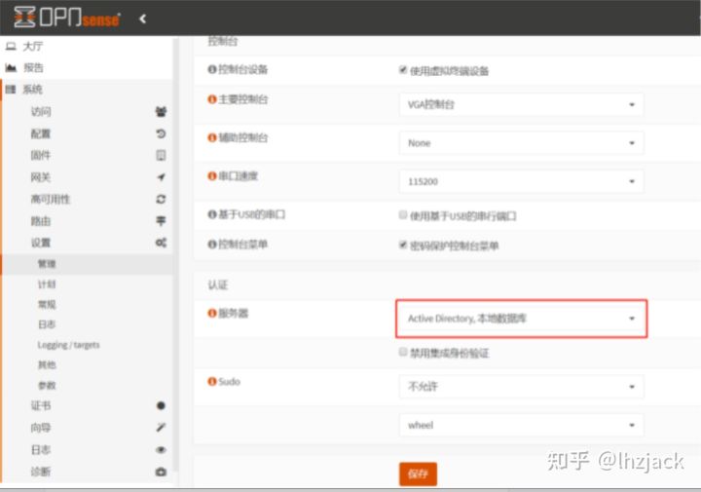Select the highlighted 管理 submenu item
Image resolution: width=701 pixels, height=492 pixels.
pos(88,264)
